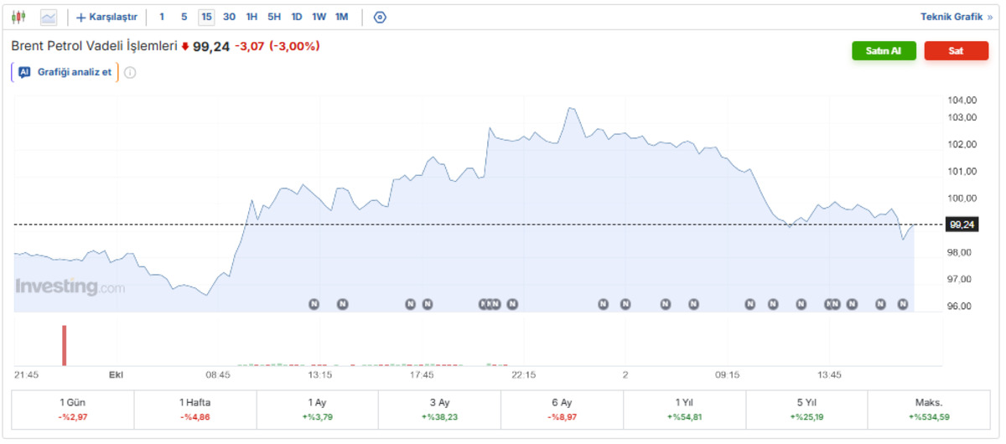
Task: Click the 99,24 current price label on axis
Action: [x=962, y=225]
